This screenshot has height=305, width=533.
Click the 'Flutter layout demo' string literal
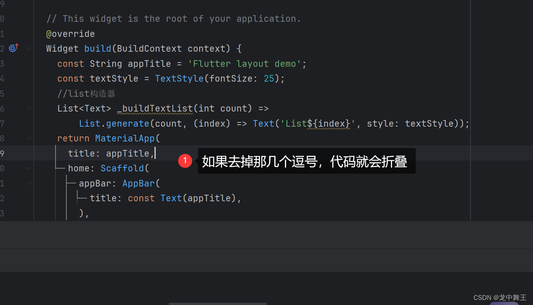[x=245, y=64]
